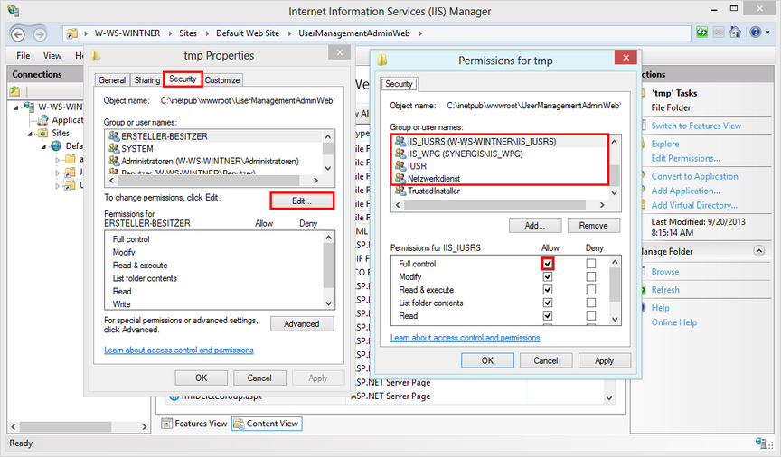Click the Netzwerkdienst user icon
781x457 pixels.
click(x=400, y=178)
